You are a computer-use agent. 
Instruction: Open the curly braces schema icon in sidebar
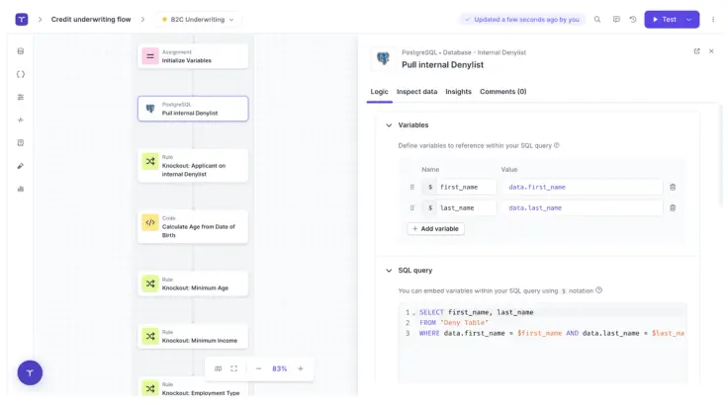coord(21,74)
